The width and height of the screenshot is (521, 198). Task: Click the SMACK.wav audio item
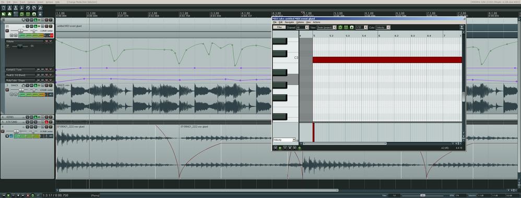[163, 99]
